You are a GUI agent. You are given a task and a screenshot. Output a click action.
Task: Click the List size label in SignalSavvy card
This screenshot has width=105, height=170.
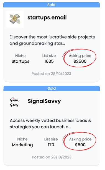[51, 139]
